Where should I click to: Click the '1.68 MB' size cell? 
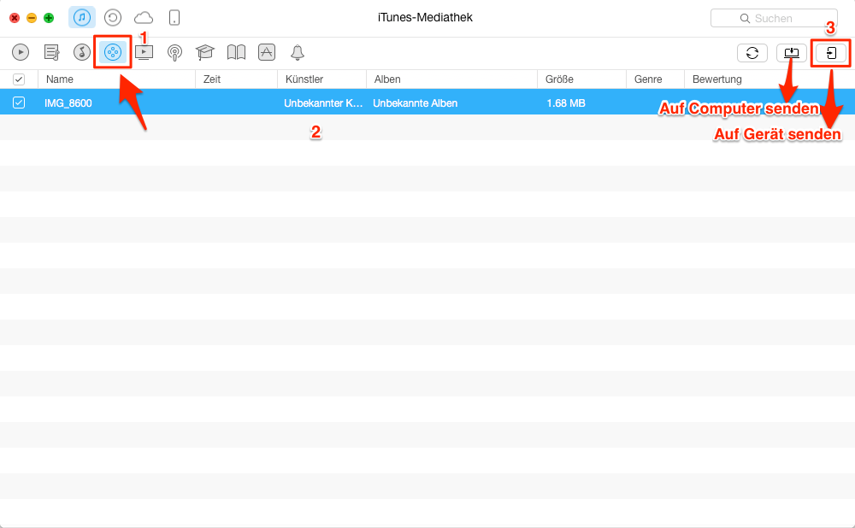pos(565,103)
